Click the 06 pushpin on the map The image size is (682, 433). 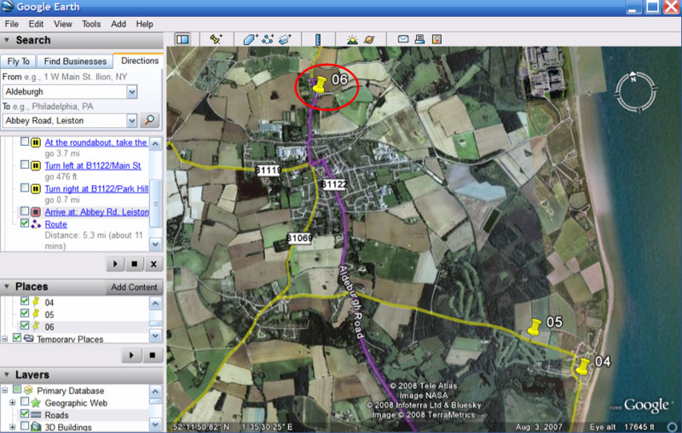[x=319, y=84]
